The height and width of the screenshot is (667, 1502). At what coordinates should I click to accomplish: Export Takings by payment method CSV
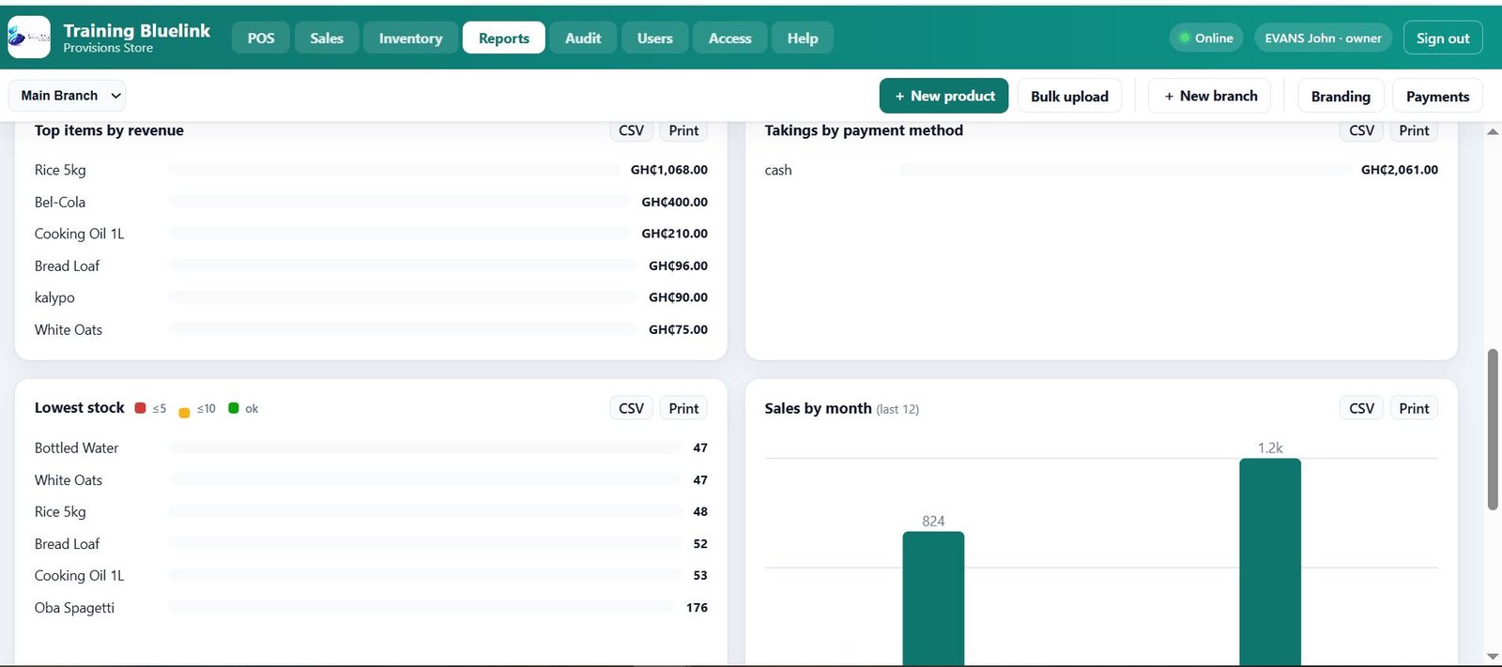[1361, 130]
